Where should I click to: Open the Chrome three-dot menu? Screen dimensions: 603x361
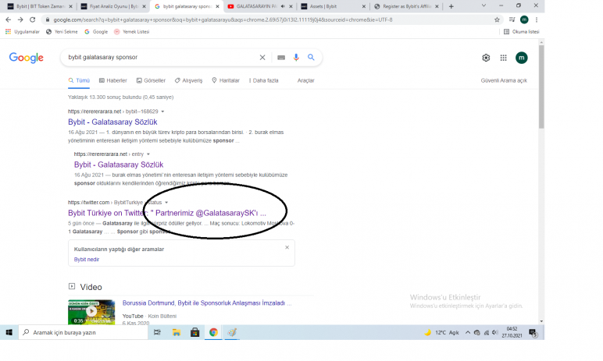pyautogui.click(x=537, y=19)
